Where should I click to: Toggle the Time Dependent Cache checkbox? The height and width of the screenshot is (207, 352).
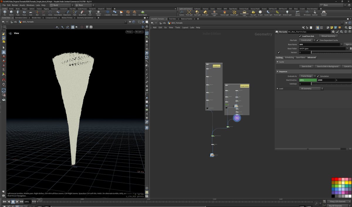pos(318,40)
